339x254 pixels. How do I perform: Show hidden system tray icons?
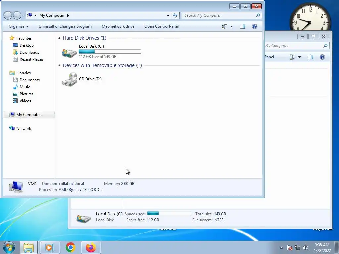(x=281, y=248)
